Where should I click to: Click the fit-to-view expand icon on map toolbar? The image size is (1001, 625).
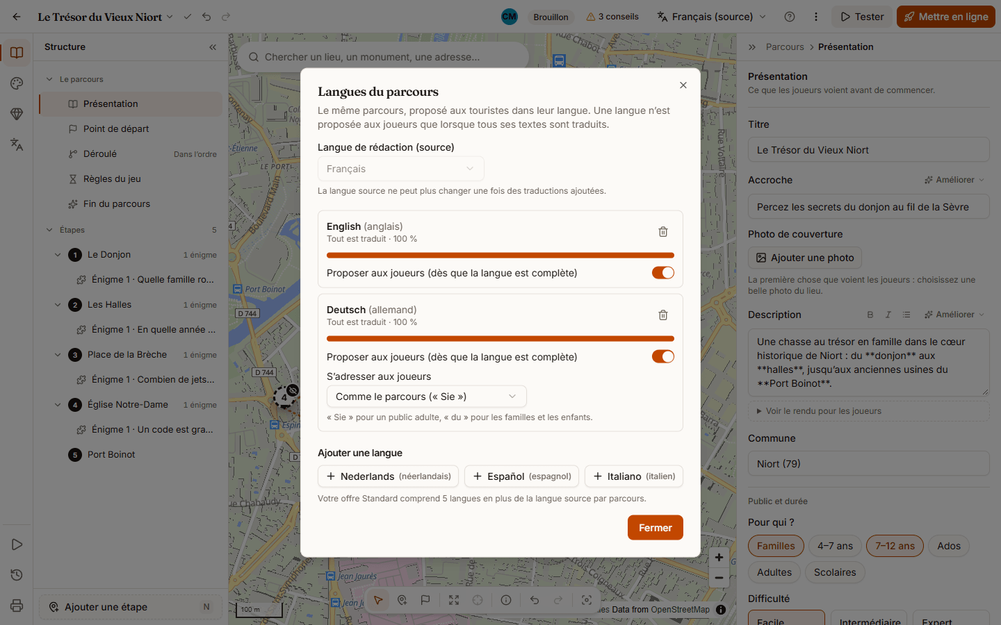click(454, 600)
